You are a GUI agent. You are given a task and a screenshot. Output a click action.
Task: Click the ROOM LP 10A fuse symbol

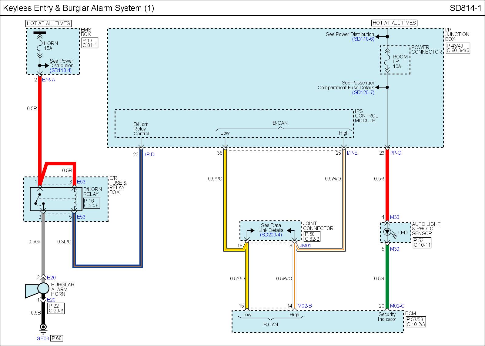pyautogui.click(x=387, y=61)
